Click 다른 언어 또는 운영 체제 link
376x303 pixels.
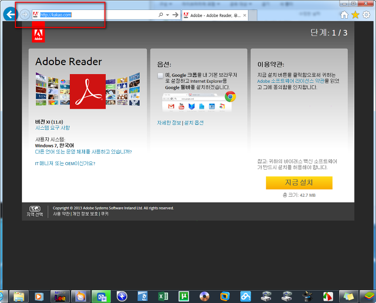click(83, 151)
